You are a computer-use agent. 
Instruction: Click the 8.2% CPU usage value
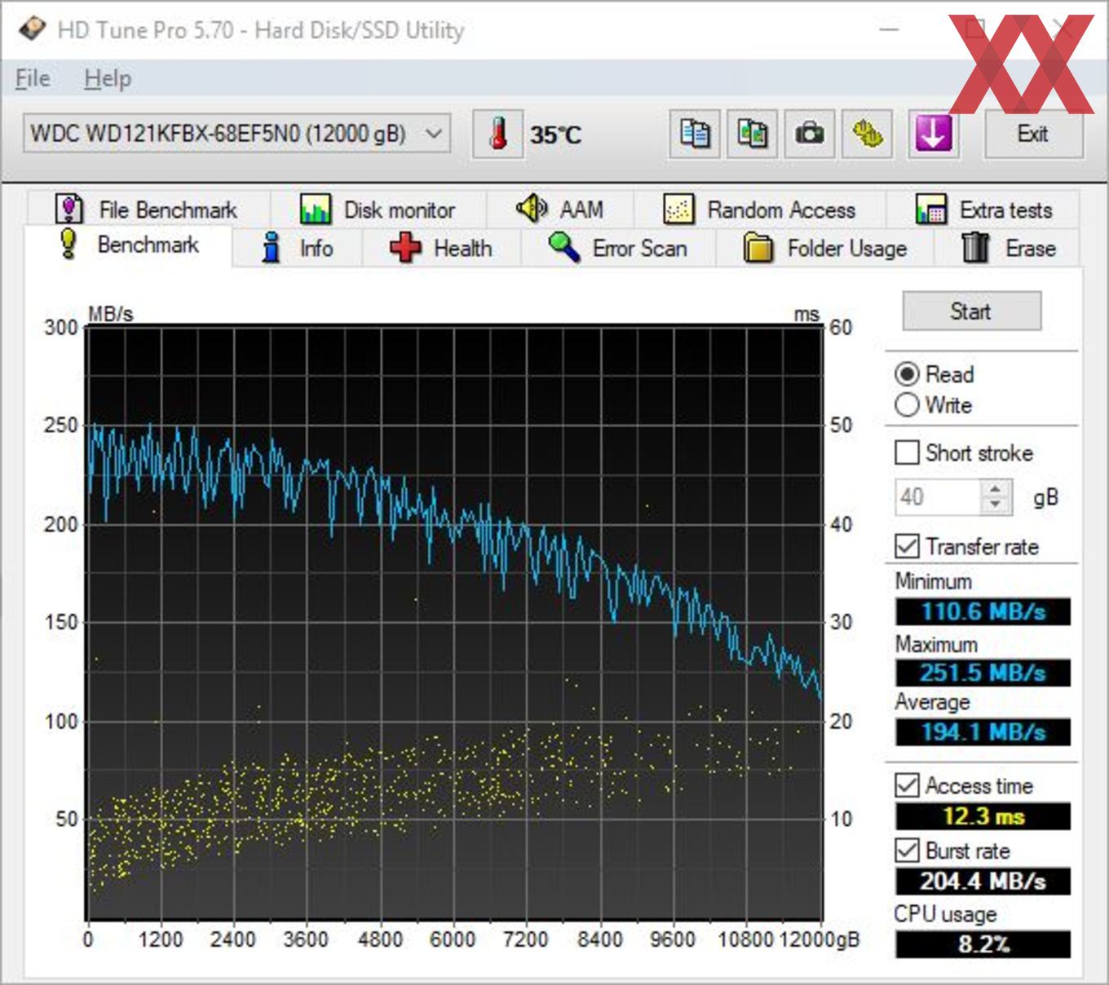983,944
